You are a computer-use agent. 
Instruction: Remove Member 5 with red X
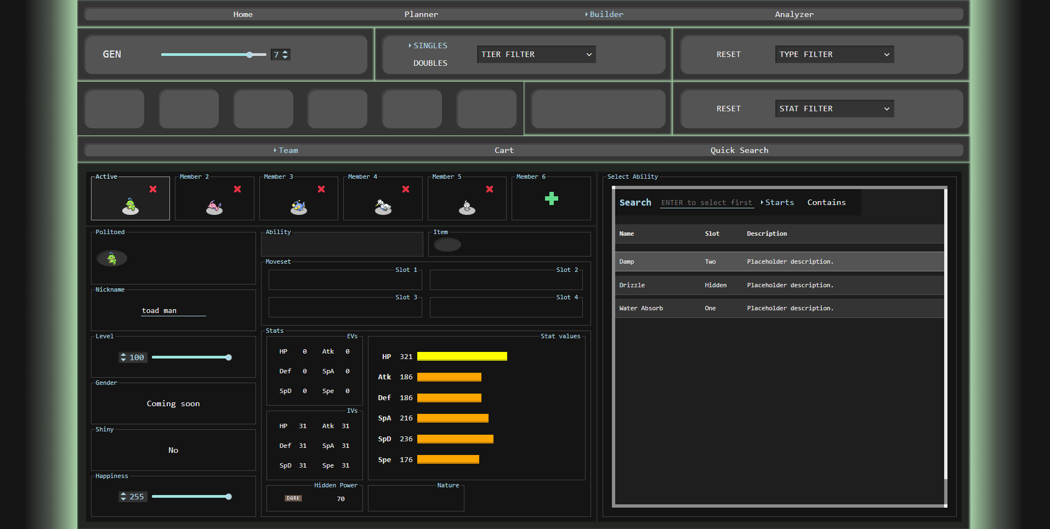[490, 189]
